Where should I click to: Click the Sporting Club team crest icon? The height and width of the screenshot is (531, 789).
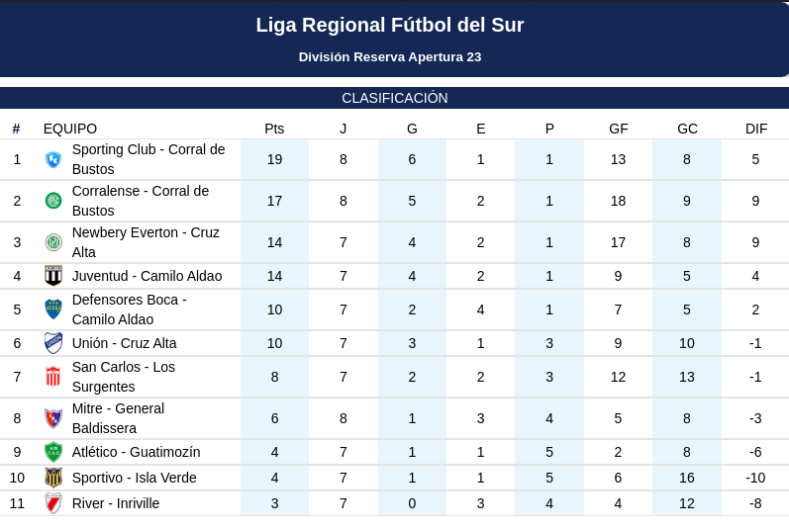pos(53,159)
